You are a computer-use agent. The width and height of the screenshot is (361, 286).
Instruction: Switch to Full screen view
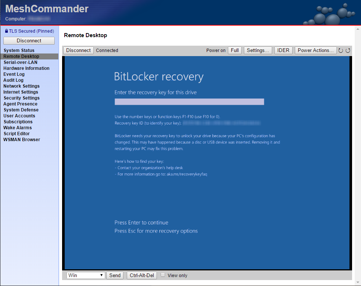click(x=235, y=51)
